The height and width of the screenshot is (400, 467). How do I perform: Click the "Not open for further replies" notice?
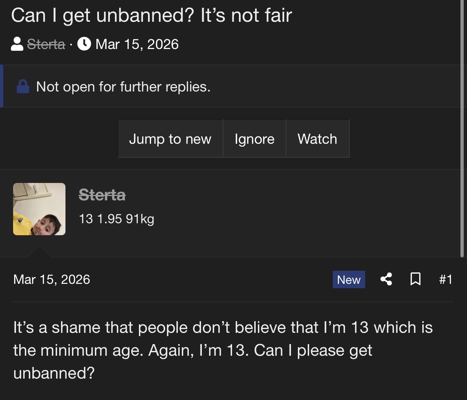[123, 87]
